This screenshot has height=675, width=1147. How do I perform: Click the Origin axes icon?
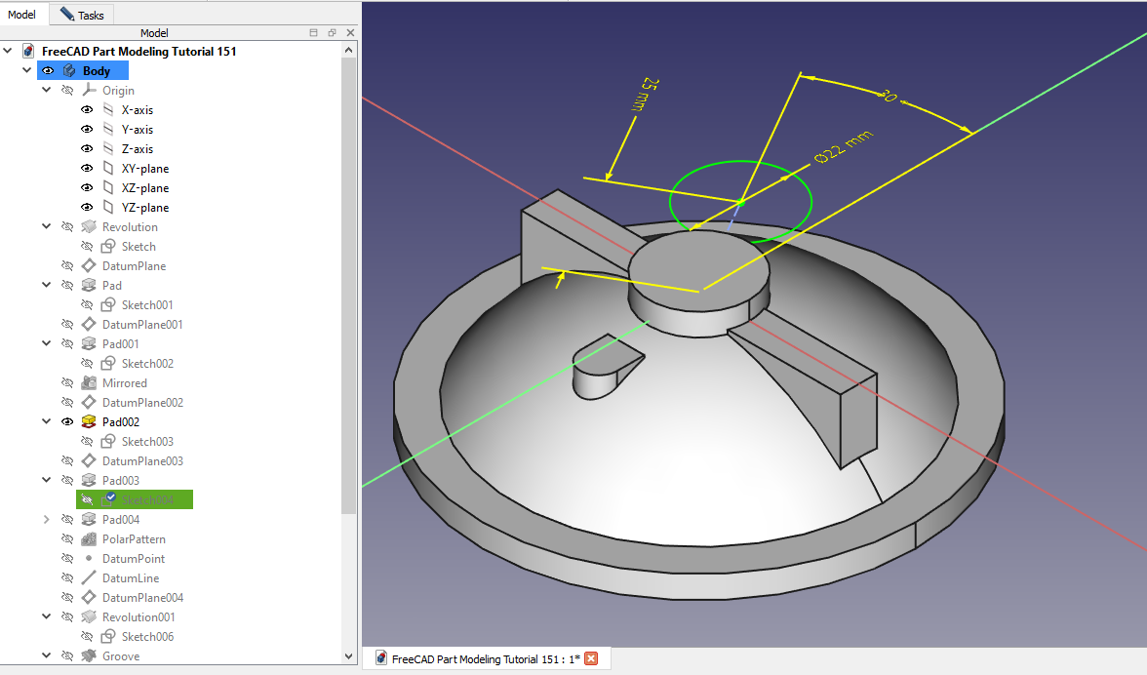(x=89, y=91)
